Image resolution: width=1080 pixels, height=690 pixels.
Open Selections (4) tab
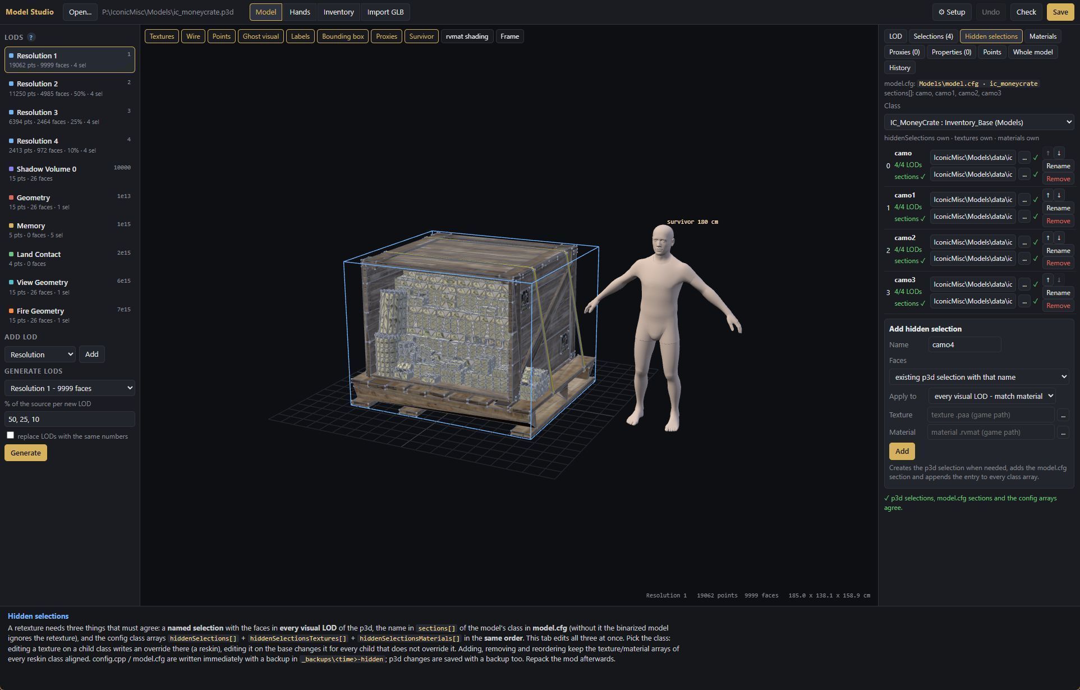coord(933,36)
